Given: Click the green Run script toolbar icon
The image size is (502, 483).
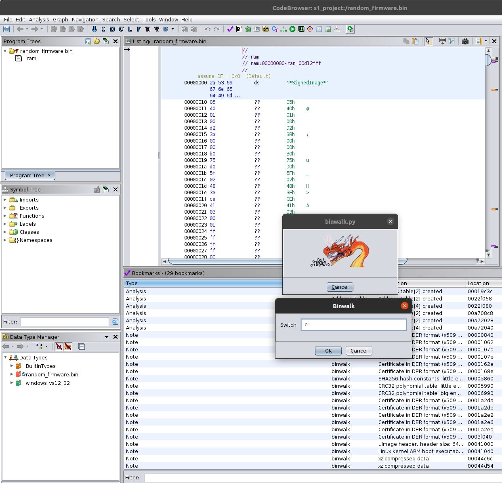Looking at the screenshot, I should 292,29.
